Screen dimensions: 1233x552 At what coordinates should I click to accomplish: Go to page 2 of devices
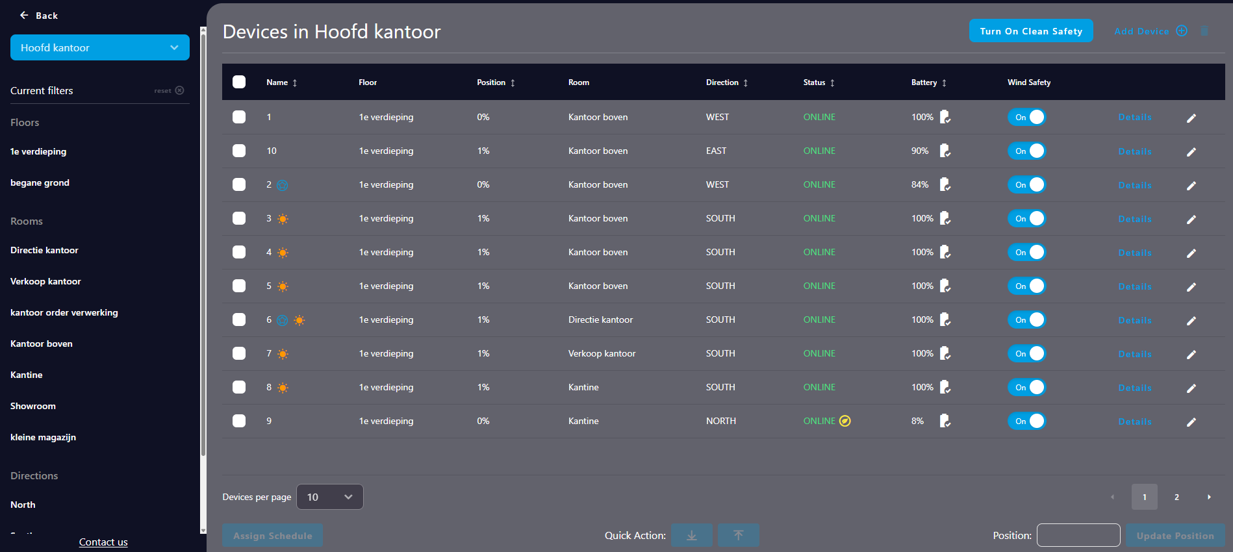(x=1176, y=497)
